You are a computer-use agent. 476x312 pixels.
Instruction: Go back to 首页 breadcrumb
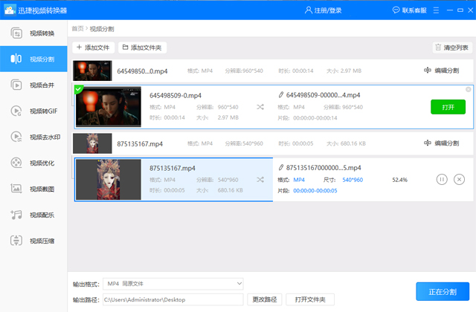77,29
